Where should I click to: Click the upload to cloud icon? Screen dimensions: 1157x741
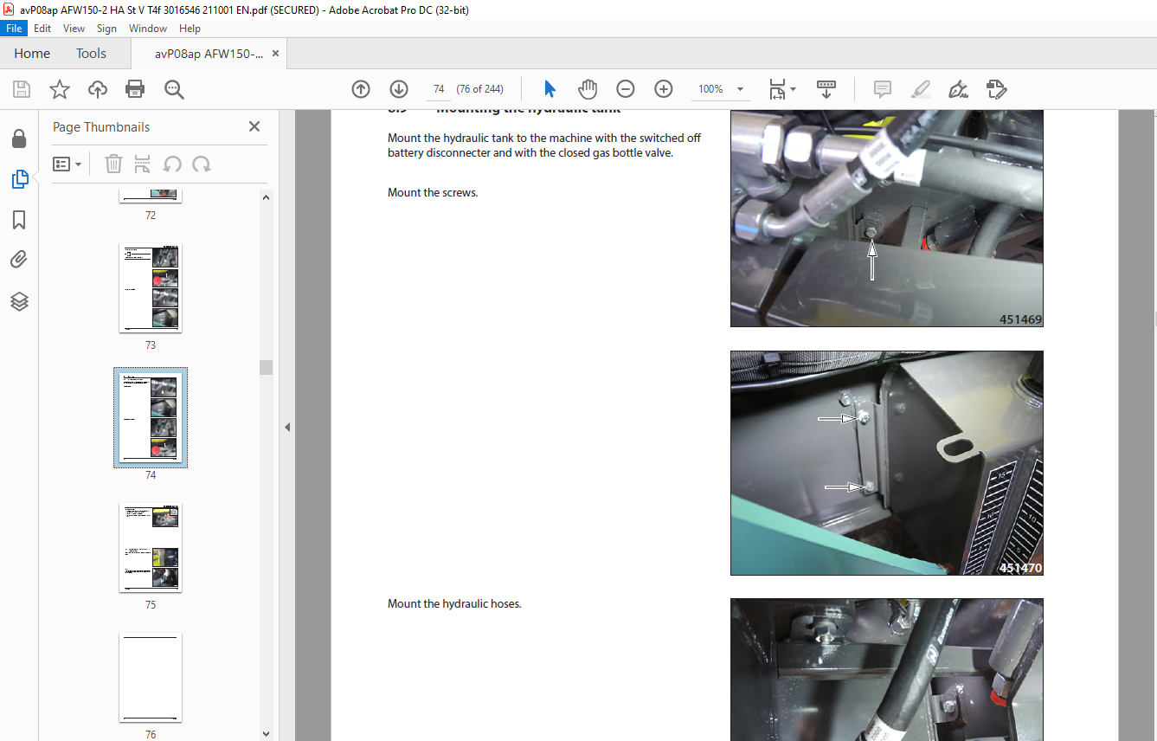98,89
